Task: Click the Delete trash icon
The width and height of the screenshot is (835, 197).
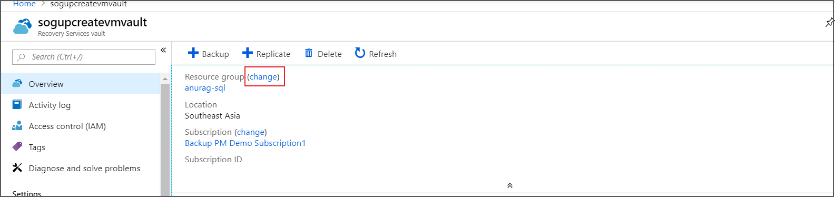Action: pos(309,53)
